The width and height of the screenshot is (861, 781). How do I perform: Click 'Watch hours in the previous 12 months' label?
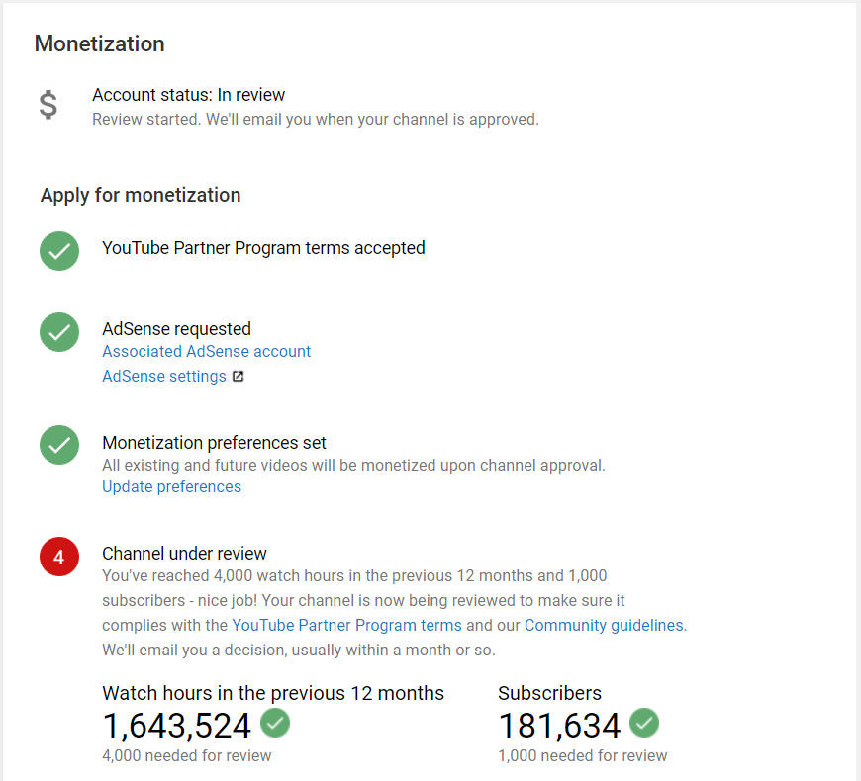coord(273,693)
